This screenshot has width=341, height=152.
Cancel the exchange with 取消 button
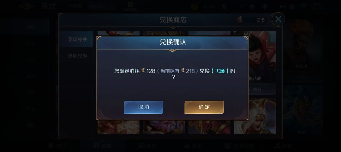pos(144,107)
